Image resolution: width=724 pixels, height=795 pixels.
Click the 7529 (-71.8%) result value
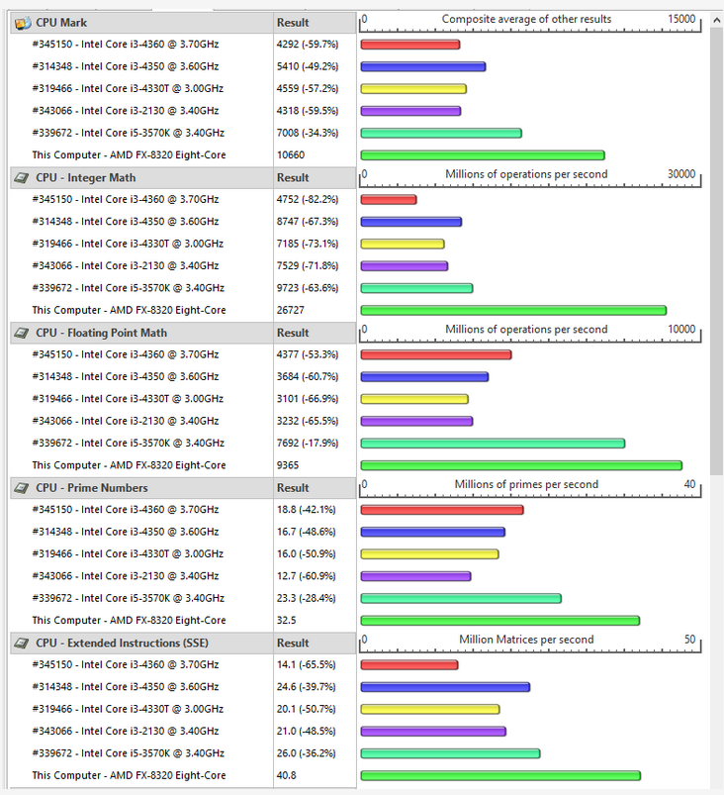308,266
